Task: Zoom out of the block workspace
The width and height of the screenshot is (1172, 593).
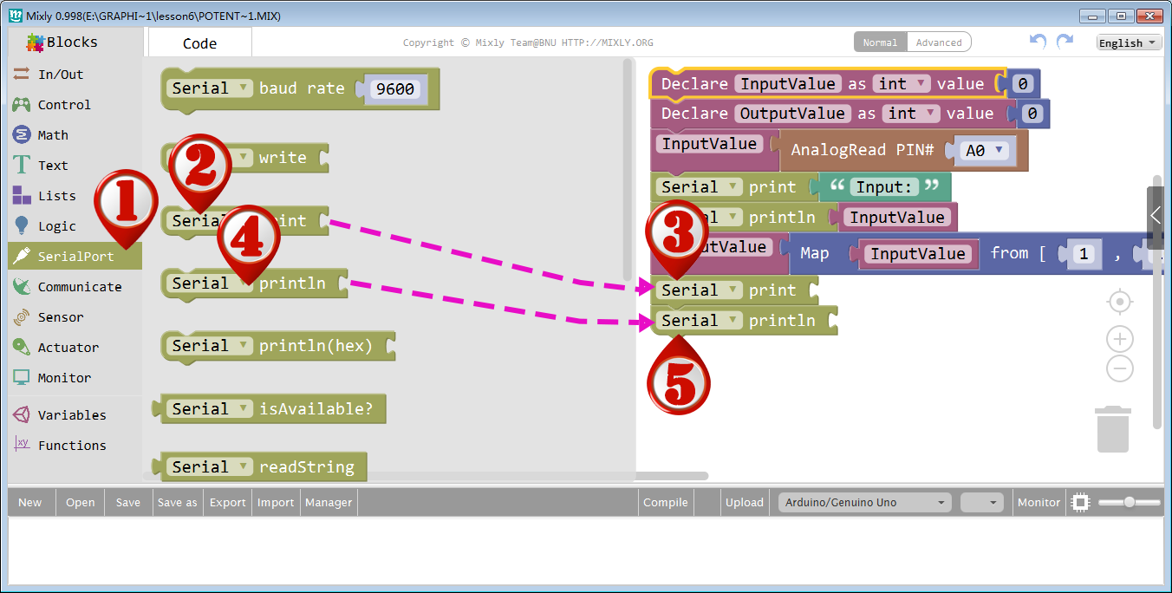Action: [x=1120, y=368]
